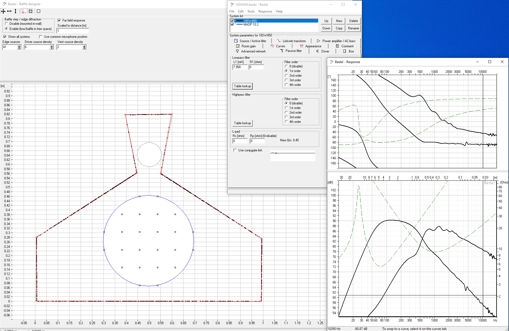Click the Power amplifier triangle icon
Screen dimensions: 509x331
tap(318, 41)
